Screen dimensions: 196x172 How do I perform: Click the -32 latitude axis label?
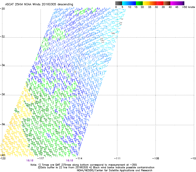2,37
